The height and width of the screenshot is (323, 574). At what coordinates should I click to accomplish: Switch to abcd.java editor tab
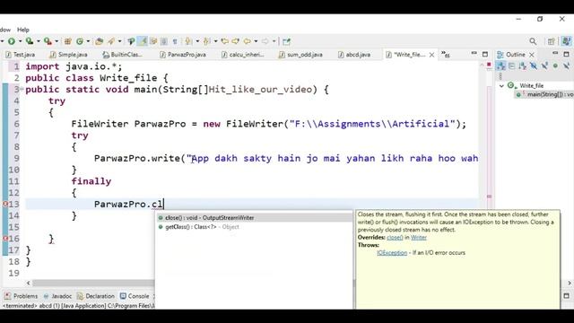coord(354,55)
